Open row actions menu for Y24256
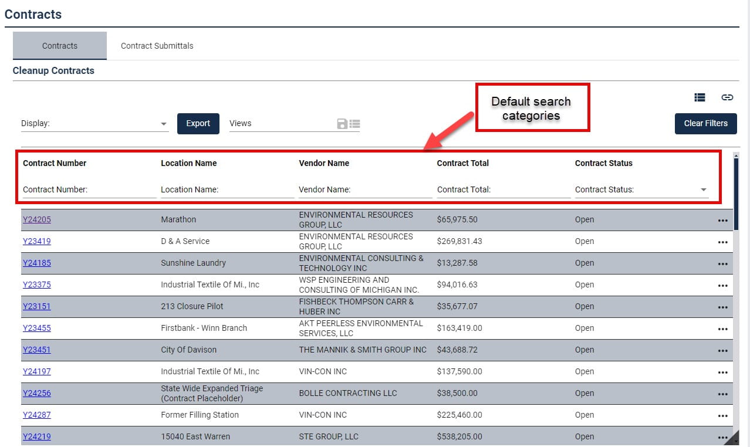Viewport: 750px width, 447px height. pos(722,394)
